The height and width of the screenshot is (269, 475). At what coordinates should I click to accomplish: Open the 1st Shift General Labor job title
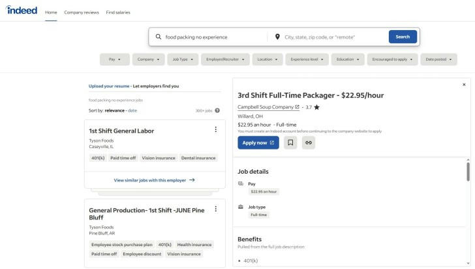coord(121,131)
